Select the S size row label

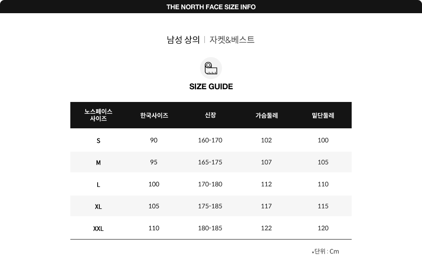click(98, 141)
